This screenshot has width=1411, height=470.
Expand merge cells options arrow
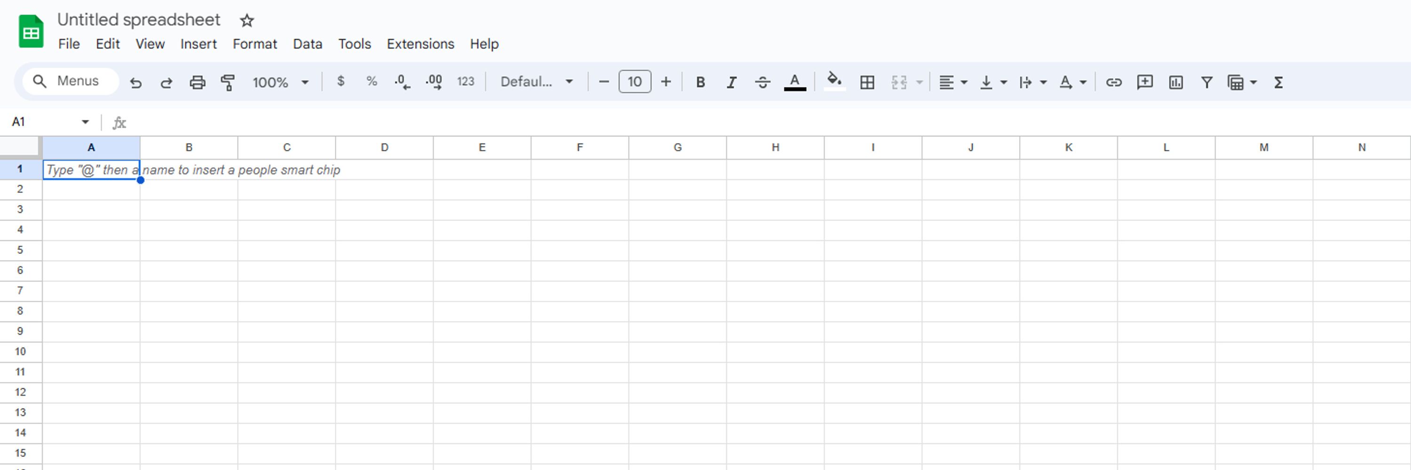click(x=920, y=82)
